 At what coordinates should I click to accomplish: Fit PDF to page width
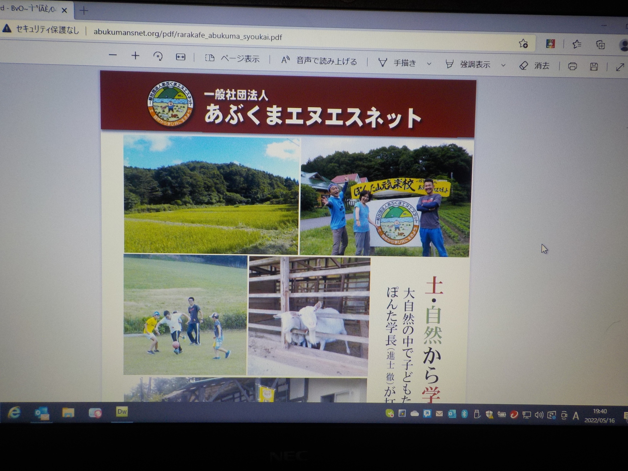pyautogui.click(x=180, y=57)
